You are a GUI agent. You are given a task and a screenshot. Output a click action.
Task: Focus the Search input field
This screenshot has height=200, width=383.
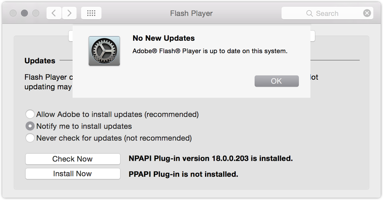point(327,13)
